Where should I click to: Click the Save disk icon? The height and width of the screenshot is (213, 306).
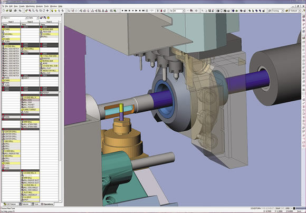11,11
